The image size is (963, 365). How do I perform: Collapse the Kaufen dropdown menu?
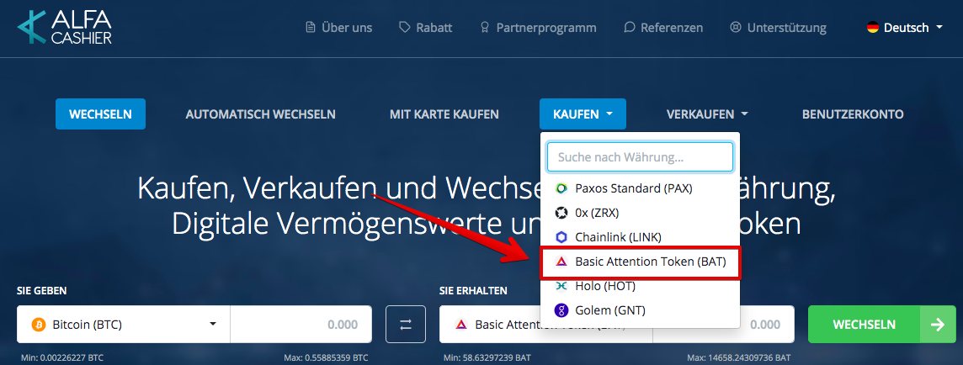click(583, 114)
